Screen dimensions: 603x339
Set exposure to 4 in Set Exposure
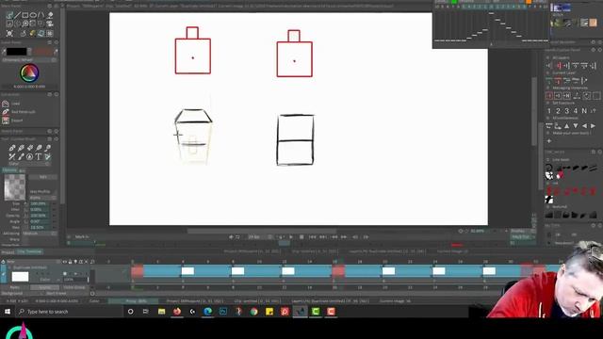point(576,111)
